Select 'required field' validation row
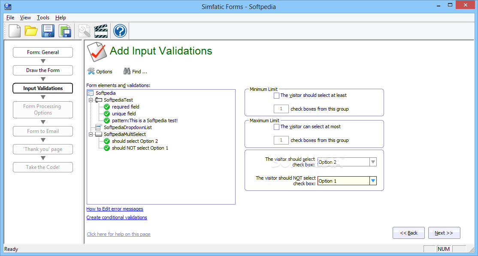 point(126,107)
